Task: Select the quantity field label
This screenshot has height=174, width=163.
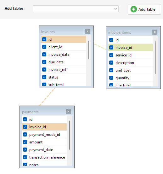Action: pos(122,78)
